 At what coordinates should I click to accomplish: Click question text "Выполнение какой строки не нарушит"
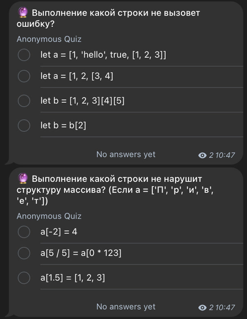(117, 179)
